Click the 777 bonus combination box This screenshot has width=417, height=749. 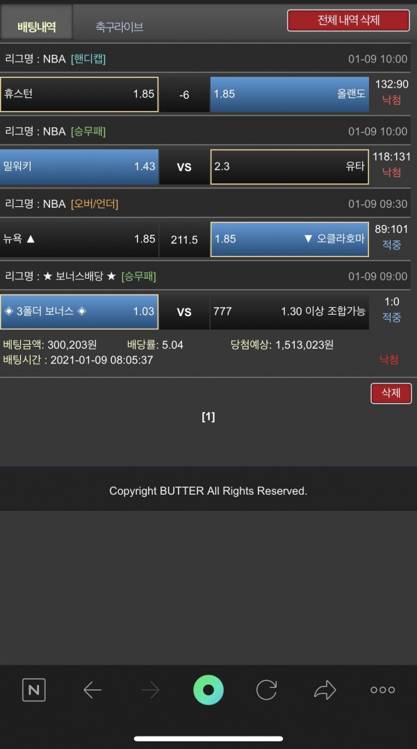click(x=289, y=312)
